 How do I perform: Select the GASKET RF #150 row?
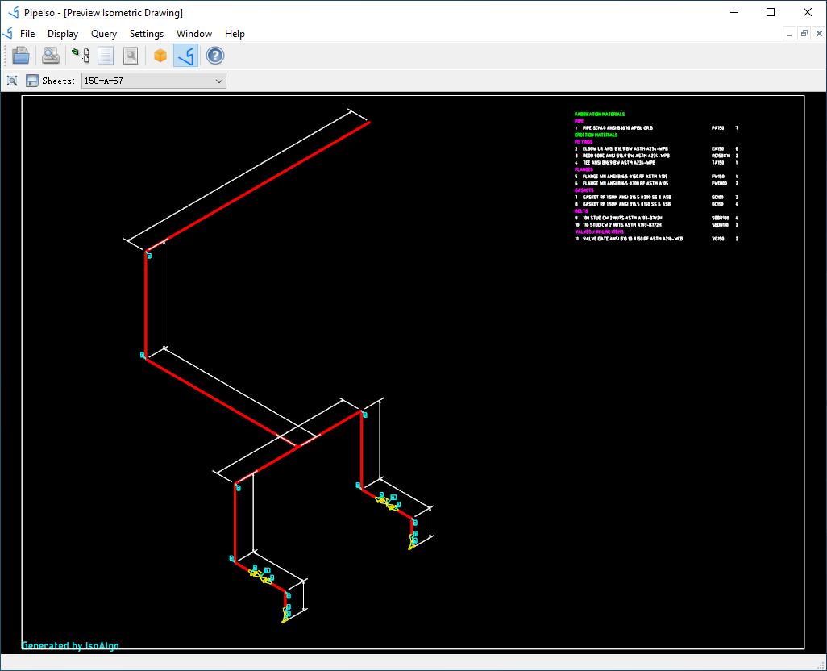coord(656,204)
